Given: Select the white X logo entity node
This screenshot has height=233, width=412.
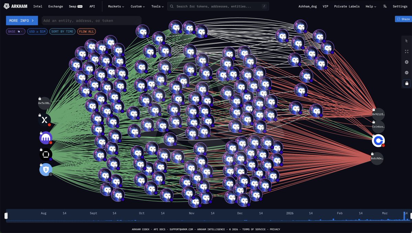Looking at the screenshot, I should pos(45,120).
